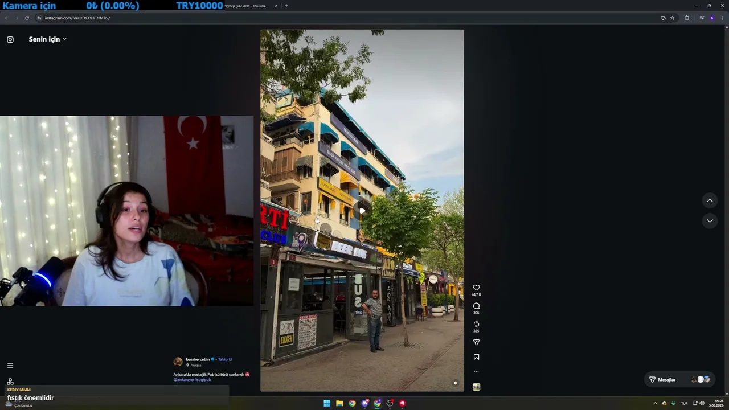This screenshot has width=729, height=410.
Task: Click basakercetiin's profile avatar
Action: click(178, 362)
